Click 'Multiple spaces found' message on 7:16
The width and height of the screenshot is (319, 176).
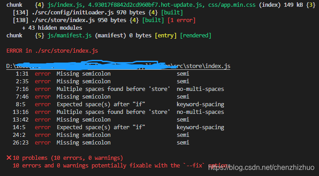pos(114,89)
